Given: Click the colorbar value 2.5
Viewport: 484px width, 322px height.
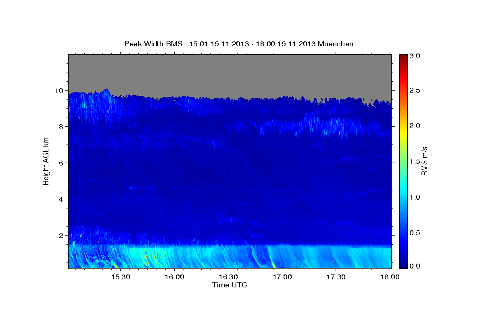Looking at the screenshot, I should pos(415,91).
